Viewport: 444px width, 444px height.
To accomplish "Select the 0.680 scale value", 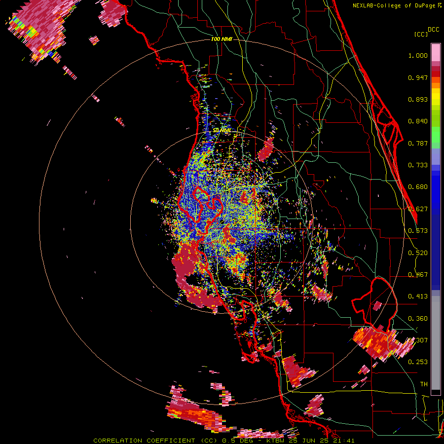I will (x=418, y=187).
